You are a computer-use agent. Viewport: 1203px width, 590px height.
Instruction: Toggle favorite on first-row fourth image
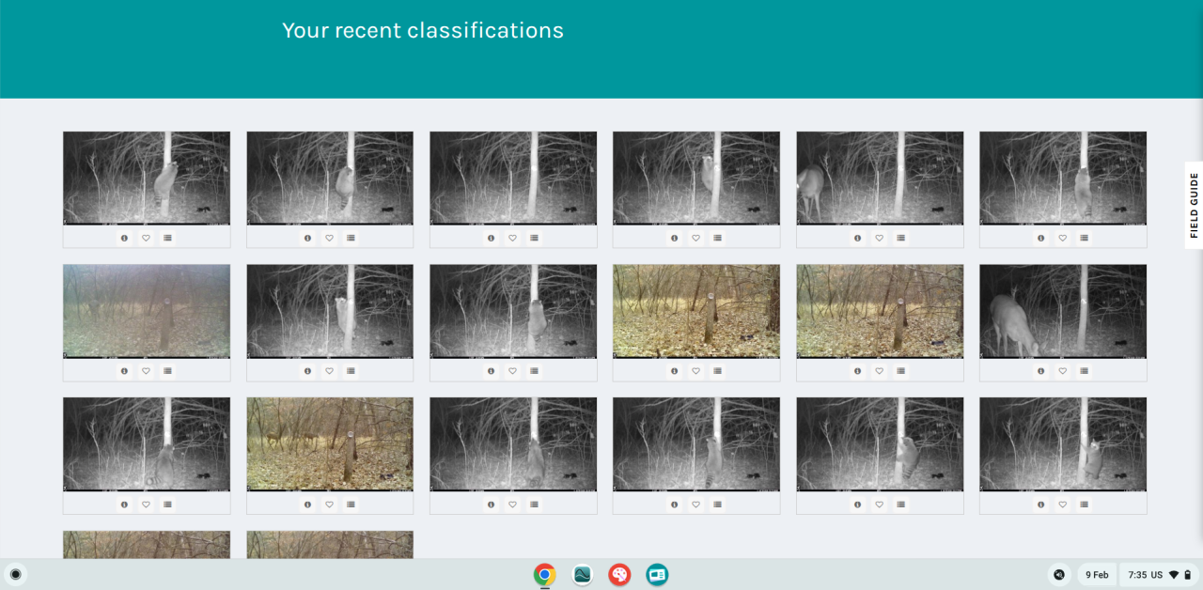pyautogui.click(x=695, y=238)
